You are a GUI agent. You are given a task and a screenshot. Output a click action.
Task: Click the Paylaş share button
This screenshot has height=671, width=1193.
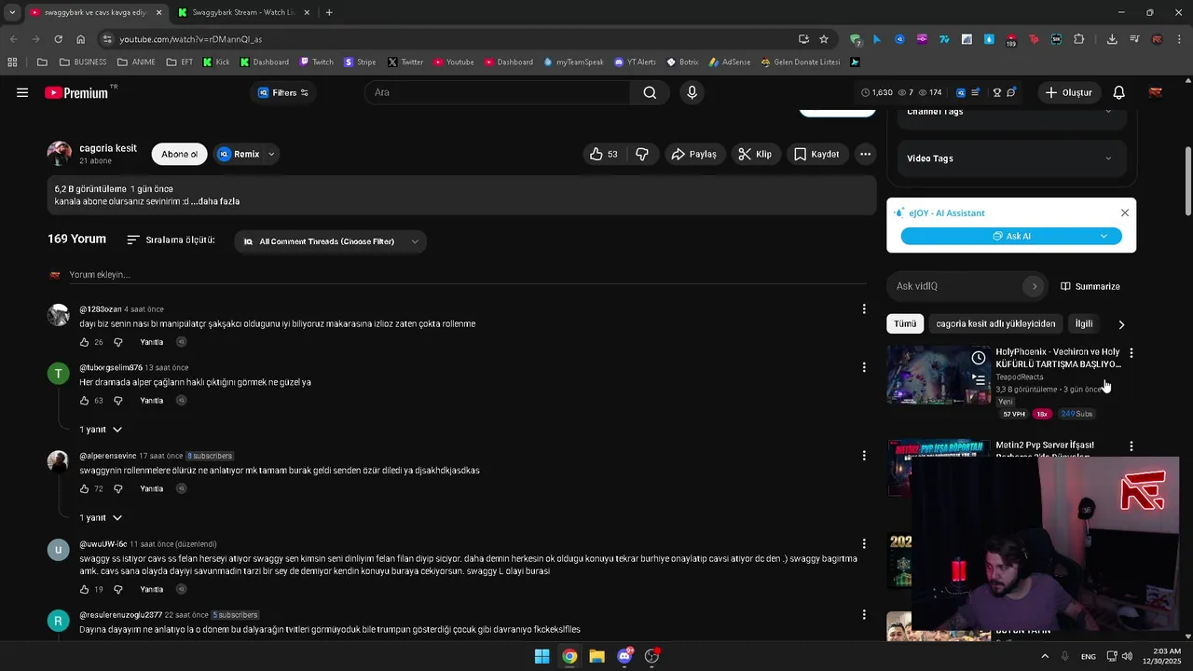tap(693, 154)
